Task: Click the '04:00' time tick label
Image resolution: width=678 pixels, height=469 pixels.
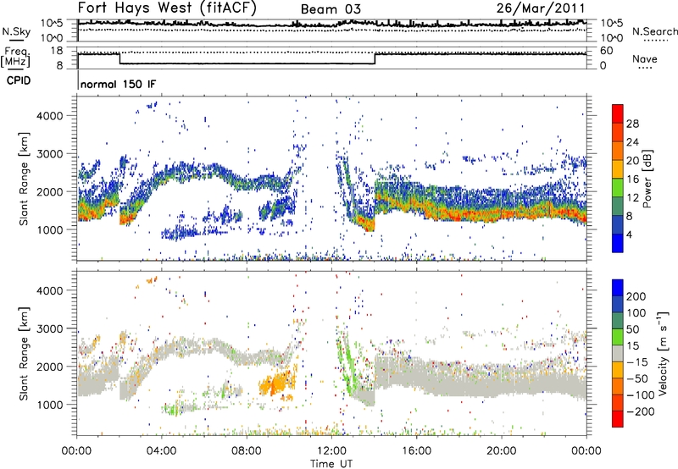Action: pyautogui.click(x=162, y=451)
